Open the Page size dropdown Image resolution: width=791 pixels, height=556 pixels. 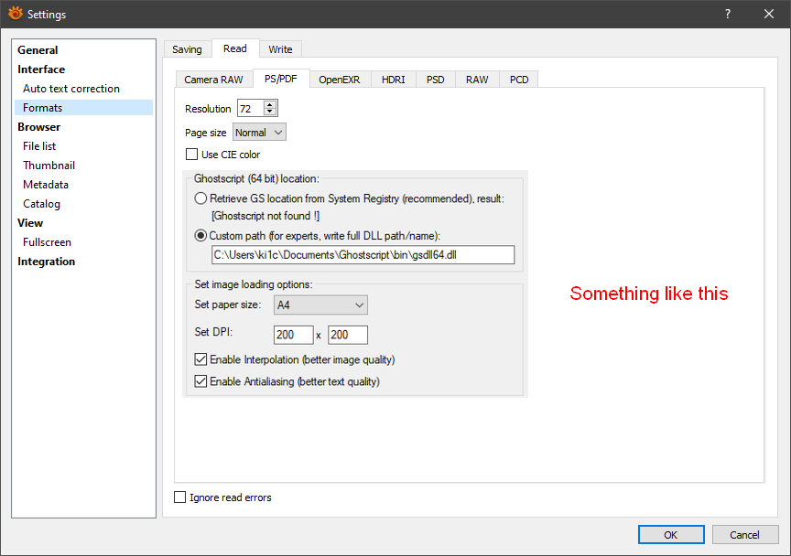(259, 133)
